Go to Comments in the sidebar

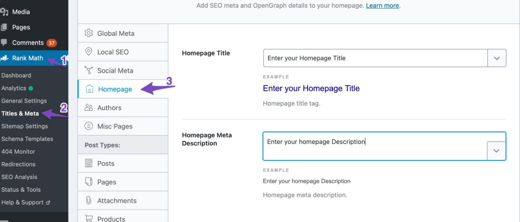[x=28, y=43]
